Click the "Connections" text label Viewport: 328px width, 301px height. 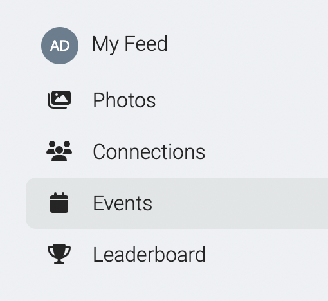pyautogui.click(x=149, y=152)
